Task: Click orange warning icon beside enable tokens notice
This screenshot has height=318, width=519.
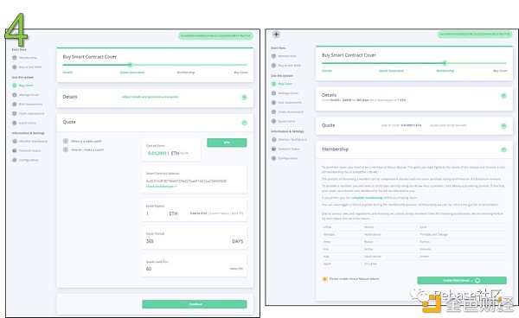Action: tap(324, 279)
